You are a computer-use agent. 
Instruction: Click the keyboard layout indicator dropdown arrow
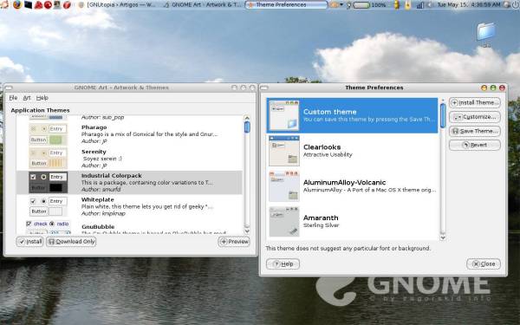(341, 5)
